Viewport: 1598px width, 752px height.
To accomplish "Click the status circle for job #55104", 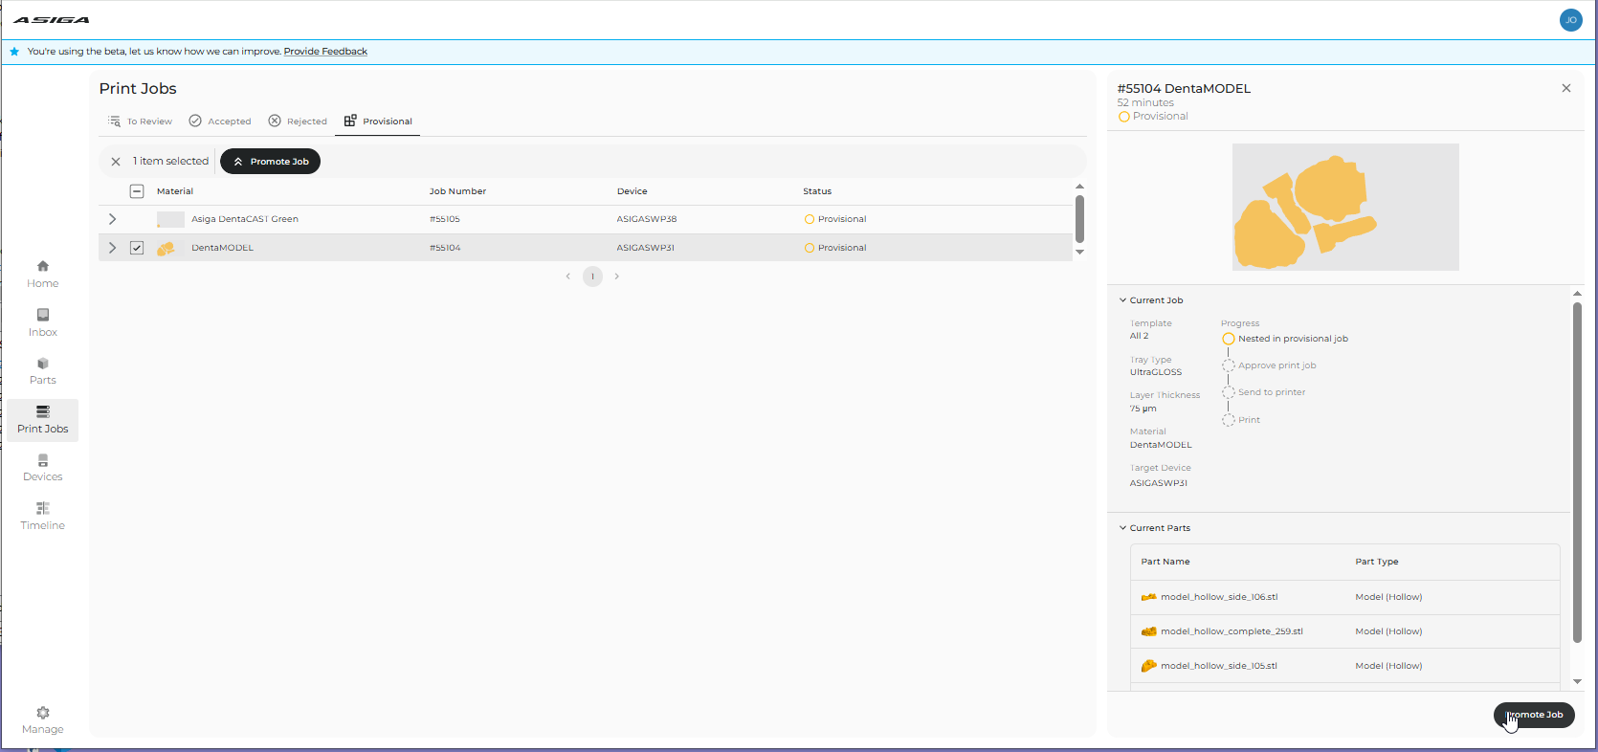I will pyautogui.click(x=810, y=248).
